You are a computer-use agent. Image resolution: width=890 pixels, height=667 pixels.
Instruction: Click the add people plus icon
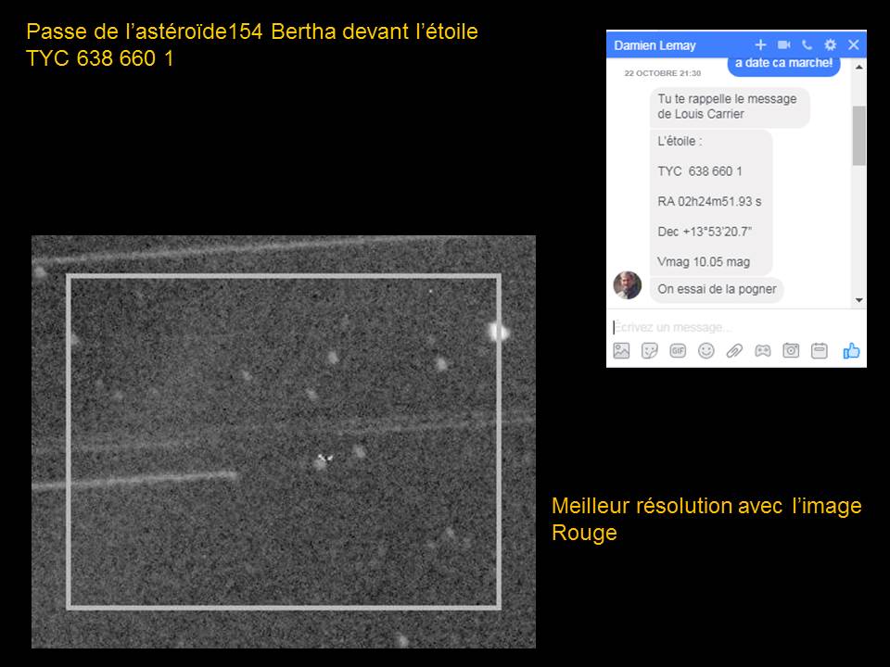(760, 44)
